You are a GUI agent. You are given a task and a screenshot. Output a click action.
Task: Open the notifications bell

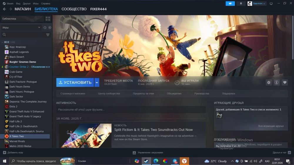pyautogui.click(x=241, y=4)
